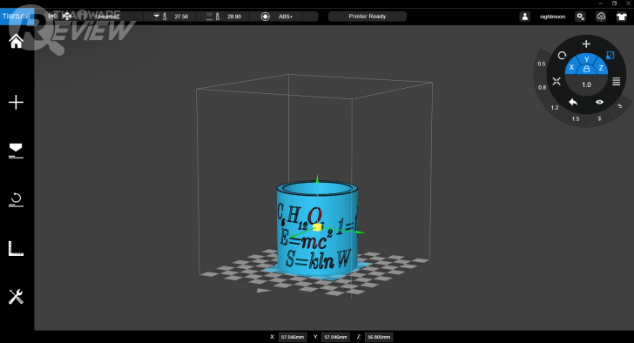Viewport: 634px width, 343px height.
Task: Click the Auto-place icon on the wheel
Action: click(x=556, y=81)
